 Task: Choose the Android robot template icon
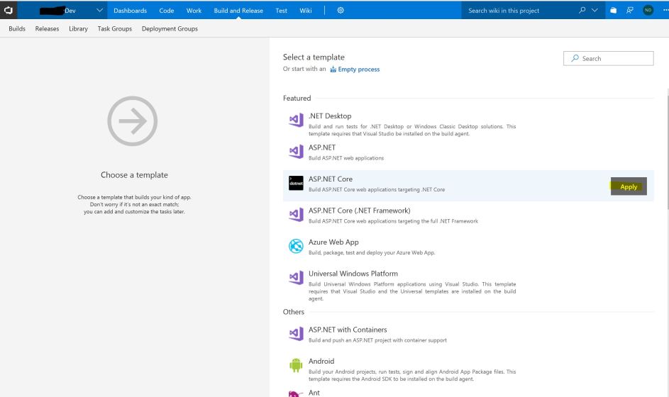296,365
